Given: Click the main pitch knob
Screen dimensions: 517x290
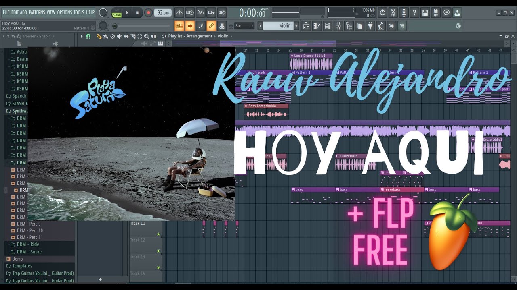Looking at the screenshot, I should (103, 26).
